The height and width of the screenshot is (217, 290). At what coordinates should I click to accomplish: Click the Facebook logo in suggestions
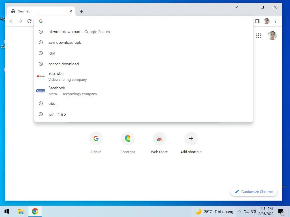coord(41,91)
